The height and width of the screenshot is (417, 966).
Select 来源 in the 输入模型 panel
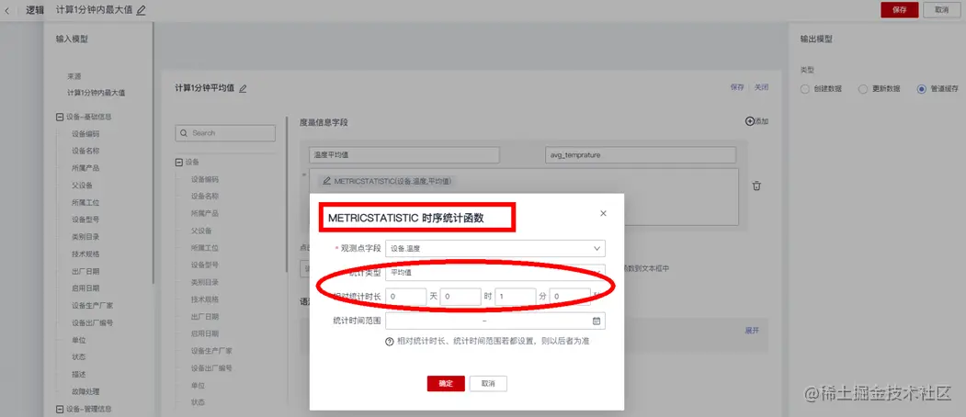pos(74,76)
